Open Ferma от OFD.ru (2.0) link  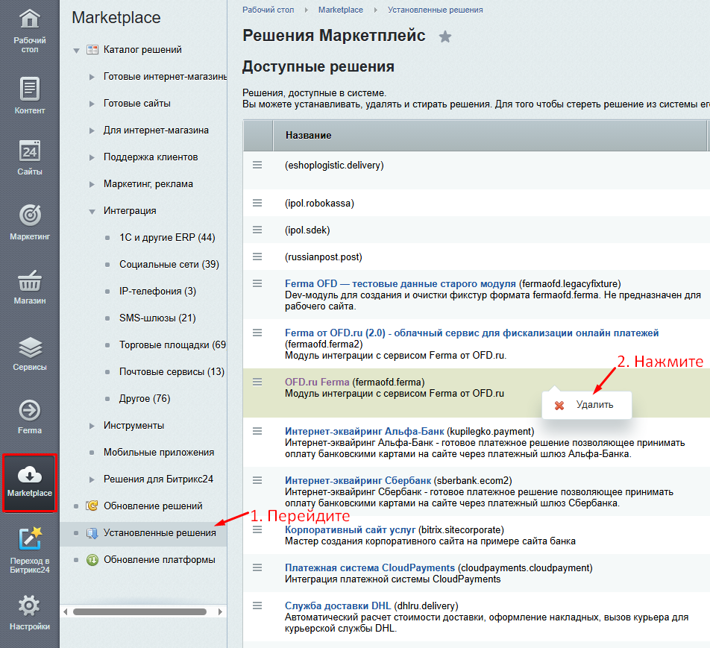point(471,333)
